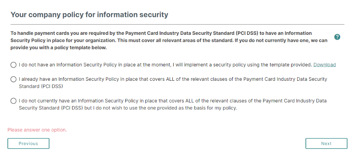The width and height of the screenshot is (357, 155).
Task: Click bold text 'provide you with a policy template below.'
Action: point(59,48)
